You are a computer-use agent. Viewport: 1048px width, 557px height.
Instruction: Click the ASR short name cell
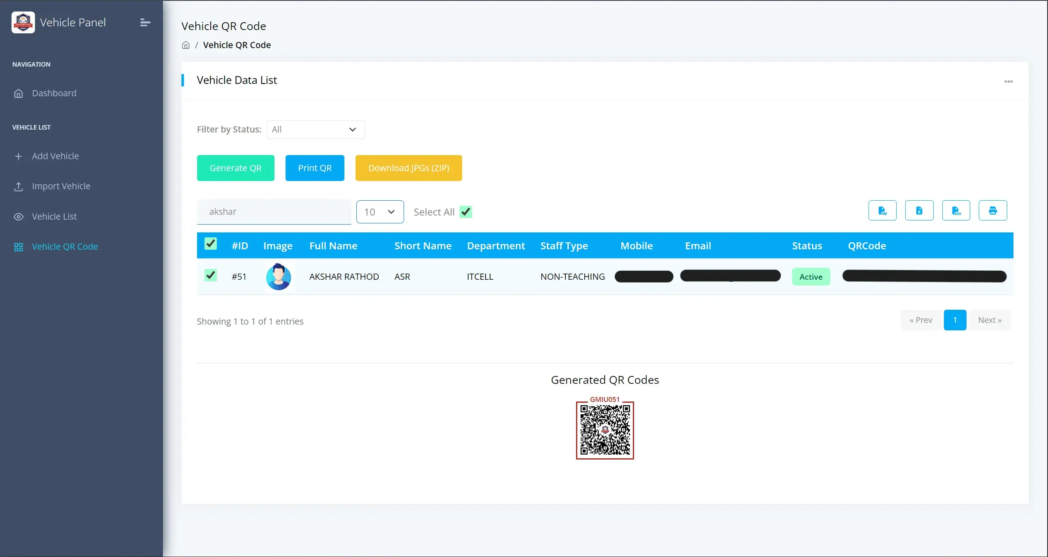pos(402,277)
